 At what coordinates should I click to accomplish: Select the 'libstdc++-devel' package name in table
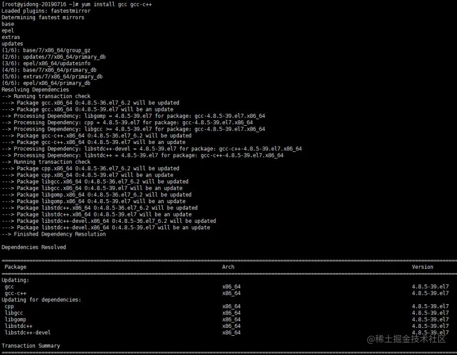[28, 332]
